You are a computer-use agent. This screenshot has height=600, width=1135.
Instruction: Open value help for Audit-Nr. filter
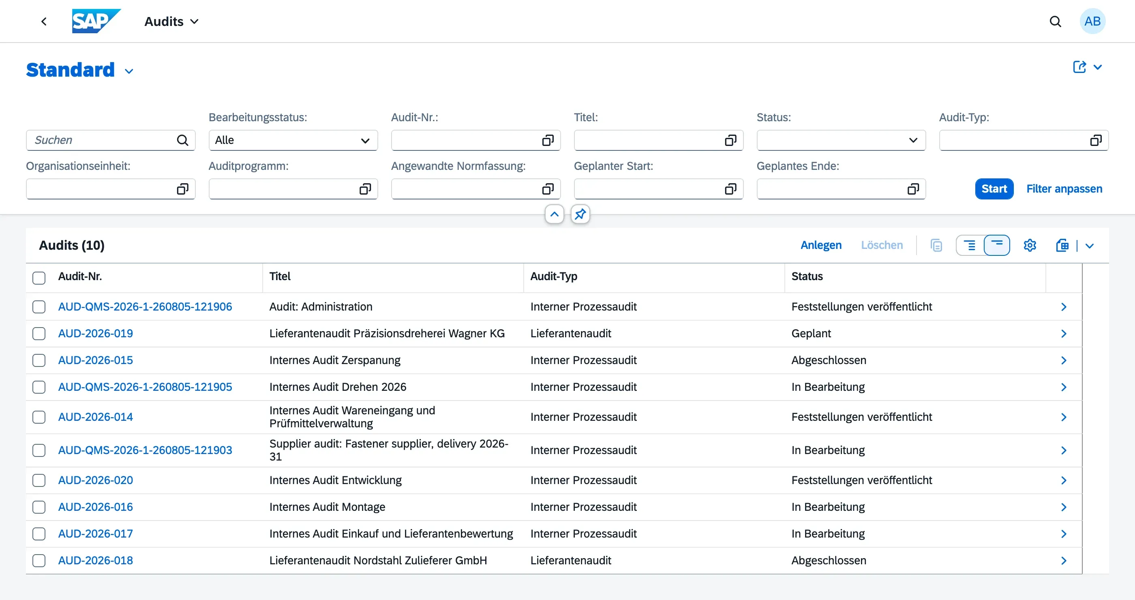548,140
